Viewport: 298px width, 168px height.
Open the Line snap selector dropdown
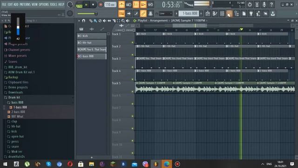pyautogui.click(x=166, y=14)
